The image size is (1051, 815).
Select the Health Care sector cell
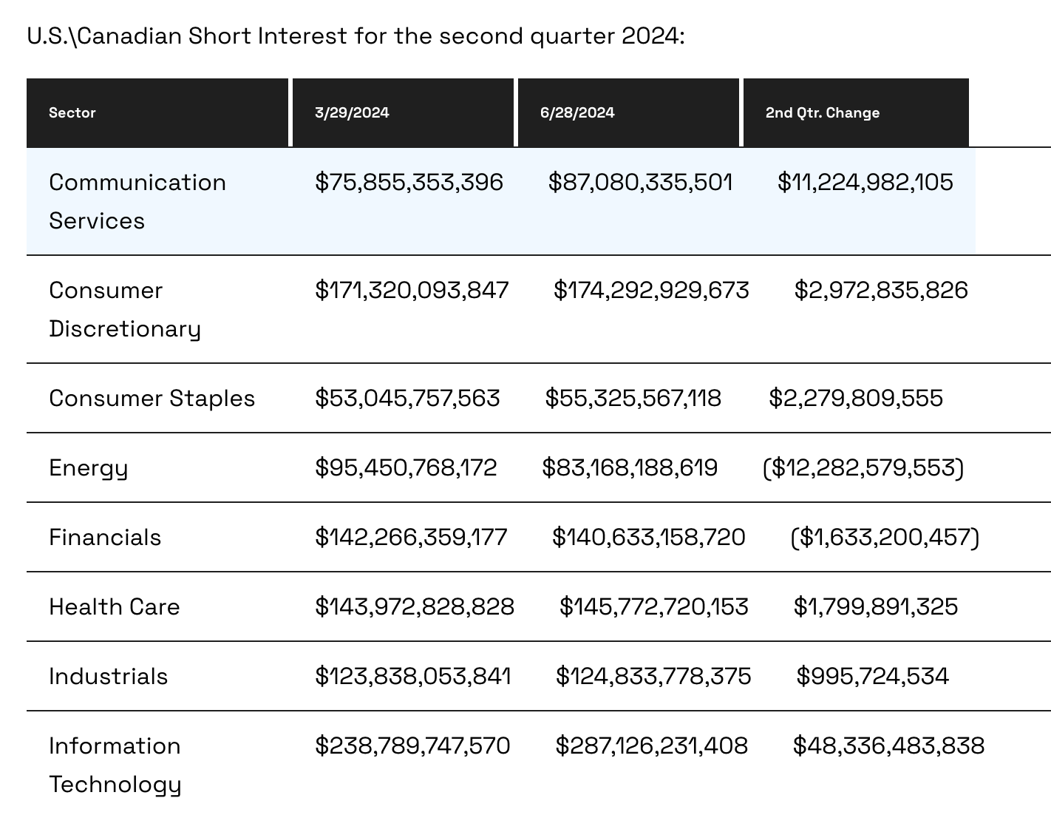pyautogui.click(x=115, y=607)
